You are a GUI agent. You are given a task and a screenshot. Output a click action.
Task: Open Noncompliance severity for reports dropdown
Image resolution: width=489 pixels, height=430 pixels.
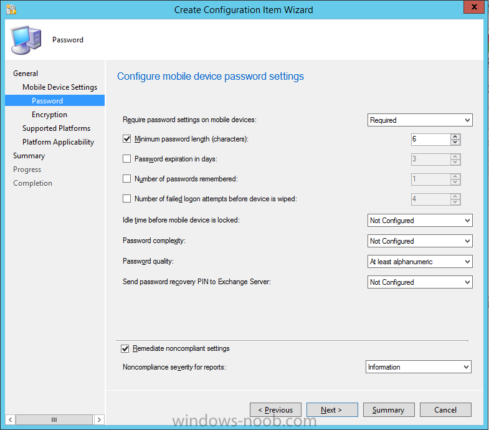[418, 367]
